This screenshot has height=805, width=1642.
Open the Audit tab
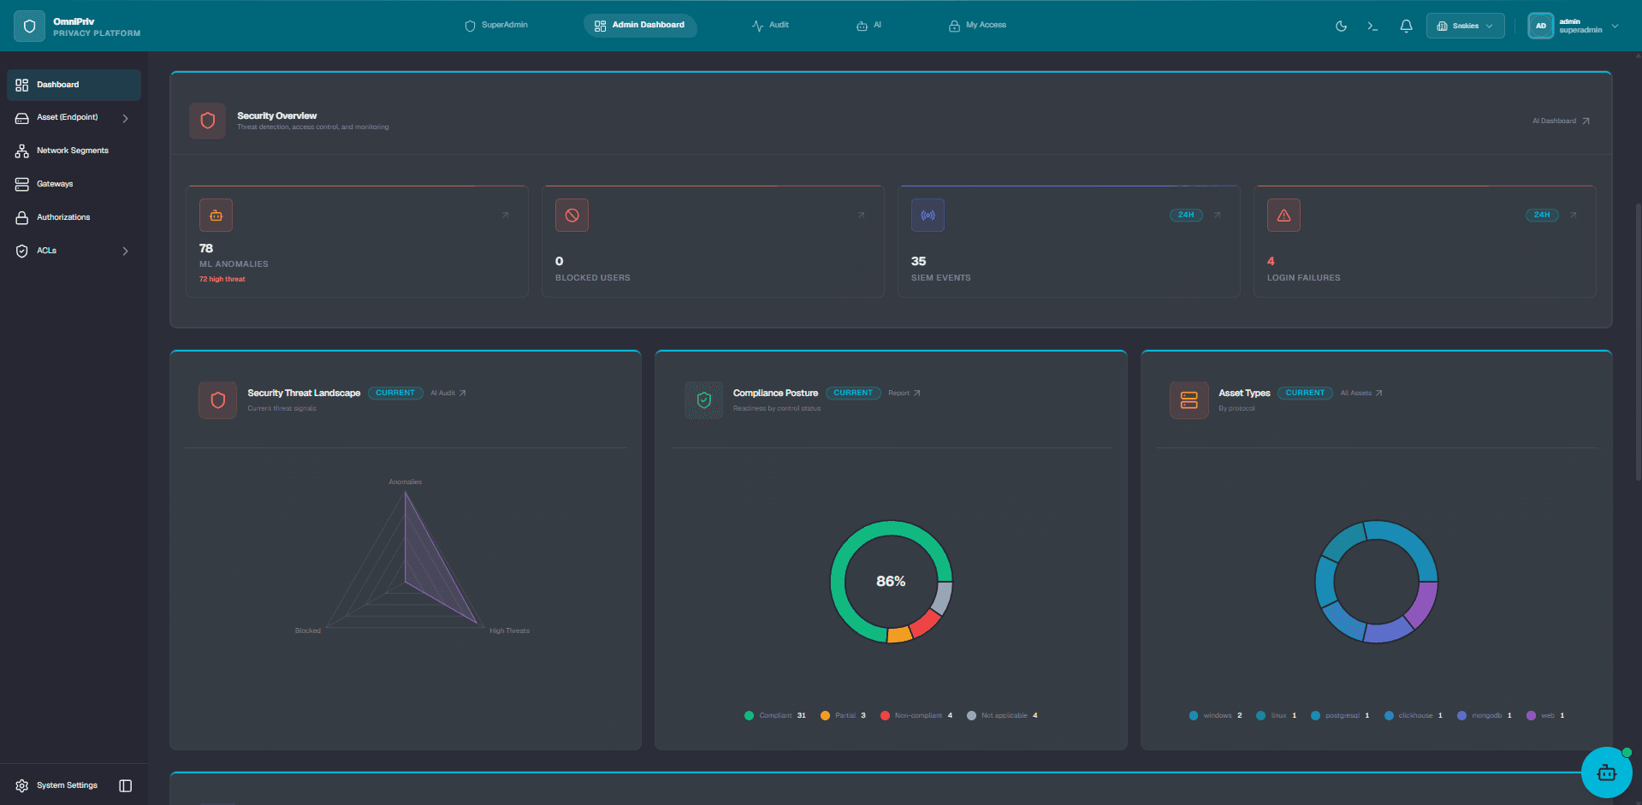pyautogui.click(x=770, y=26)
